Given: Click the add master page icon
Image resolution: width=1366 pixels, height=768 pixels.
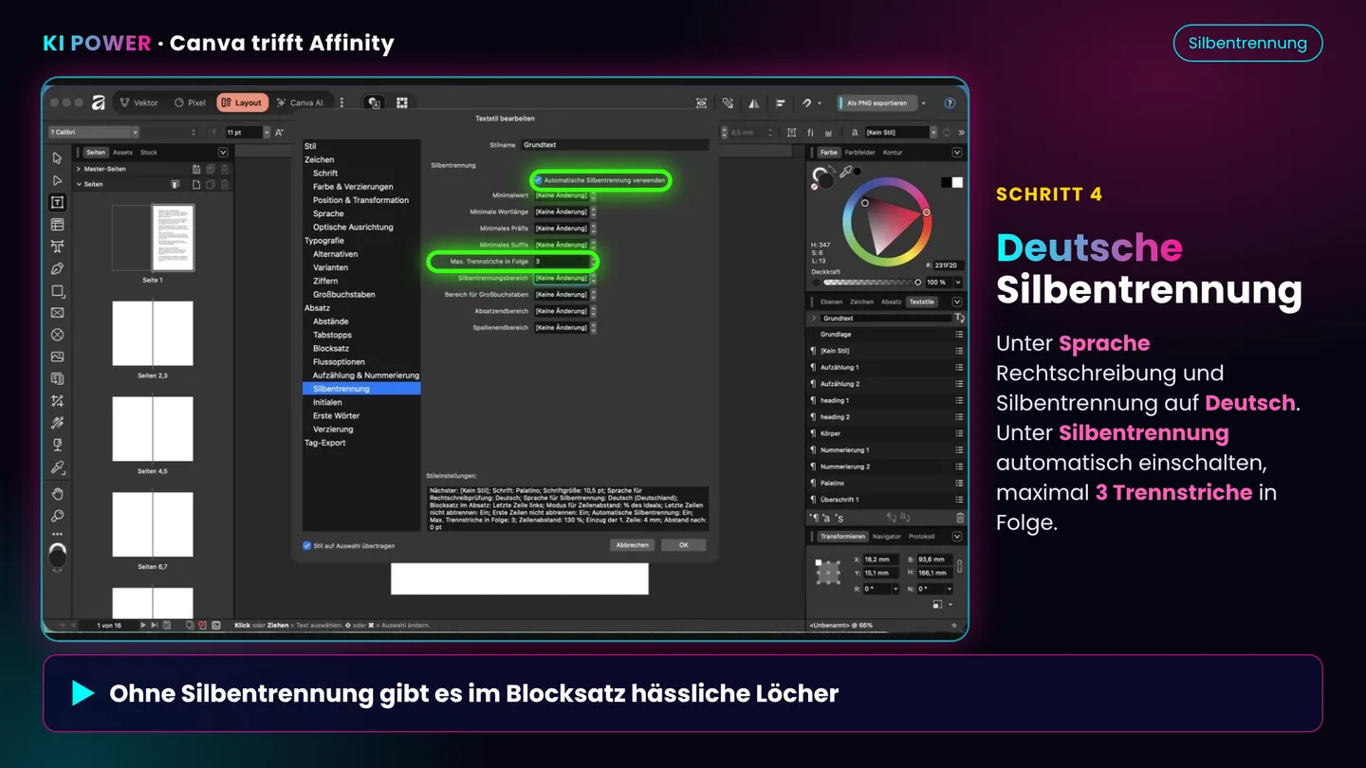Looking at the screenshot, I should tap(196, 169).
